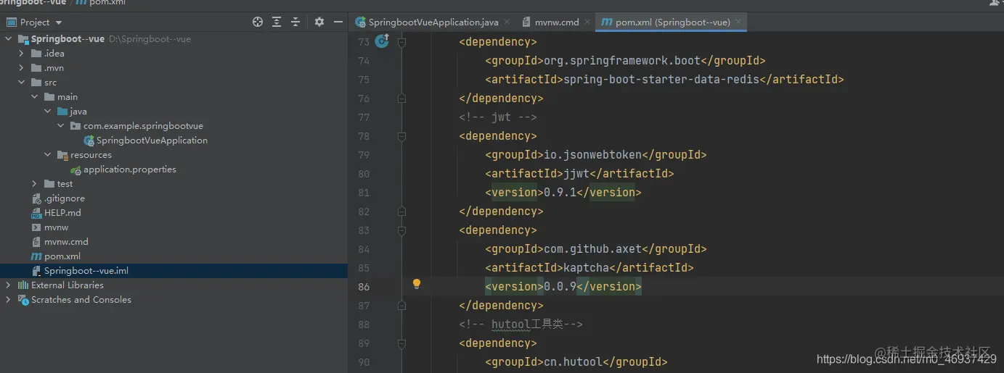Screen dimensions: 1004x373
Task: Select Scratches and Consoles node
Action: pyautogui.click(x=81, y=300)
